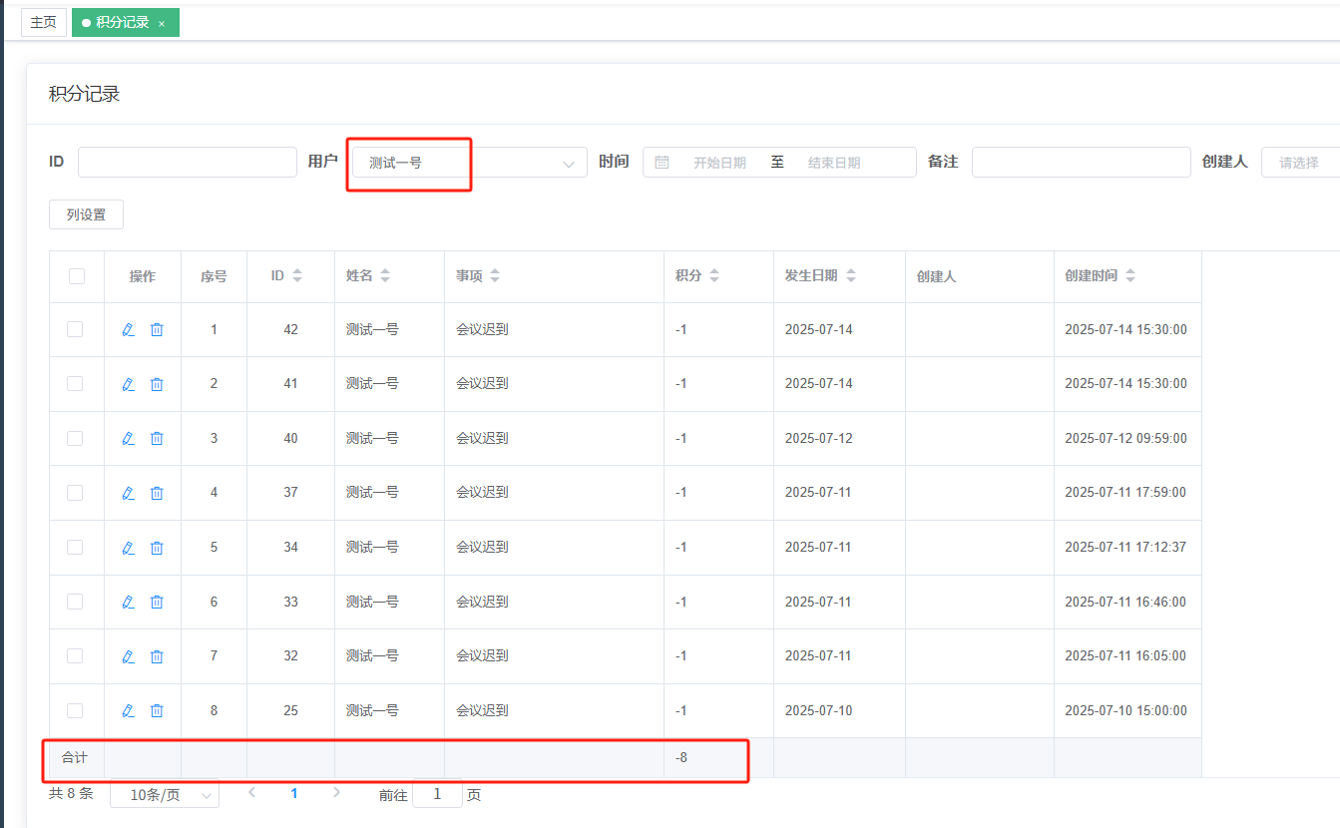The width and height of the screenshot is (1340, 828).
Task: Check the row with ID 33
Action: [x=75, y=602]
